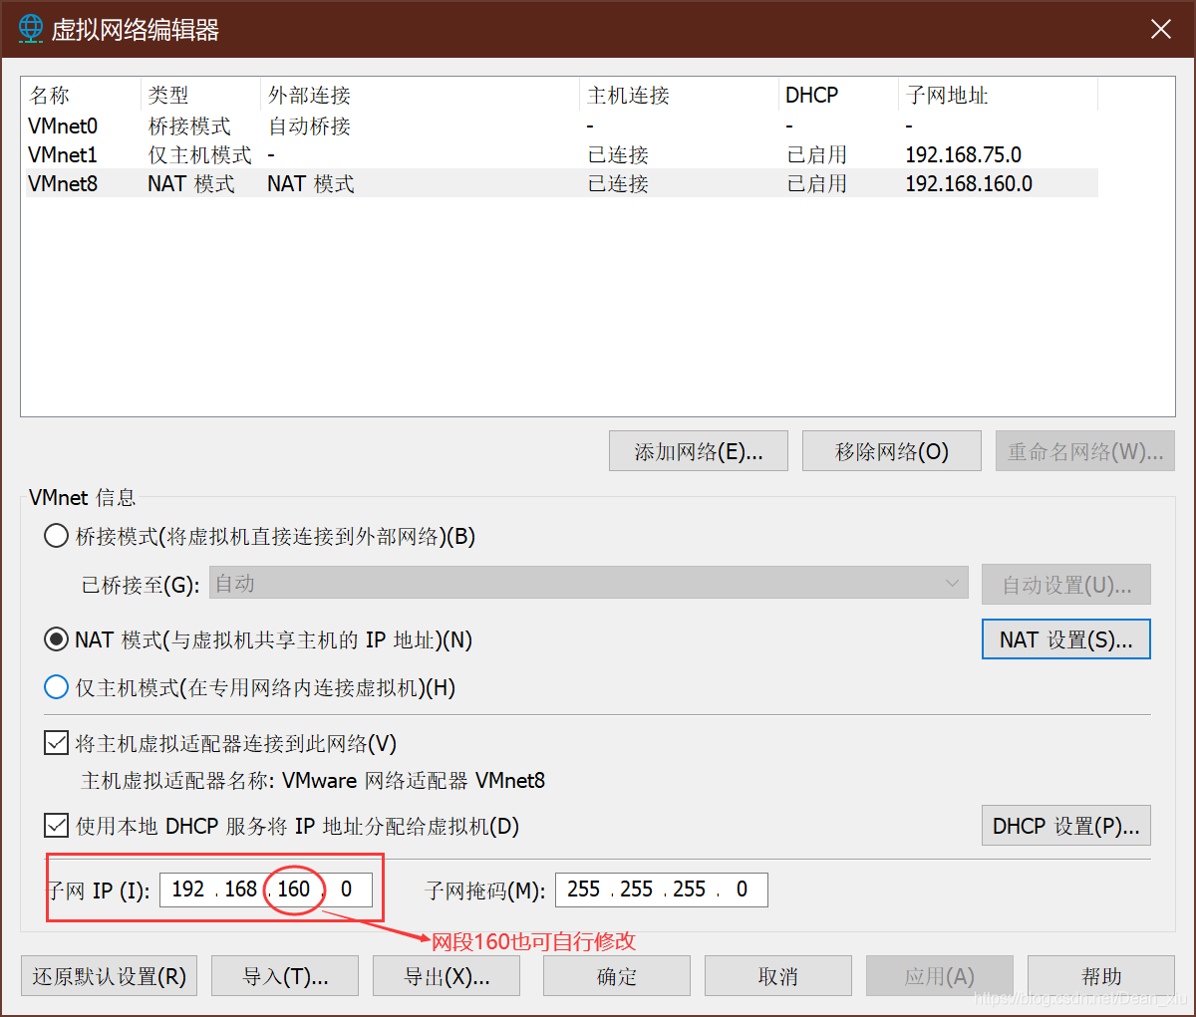
Task: Click 已启用 DHCP cell in VMnet1 row
Action: (817, 154)
